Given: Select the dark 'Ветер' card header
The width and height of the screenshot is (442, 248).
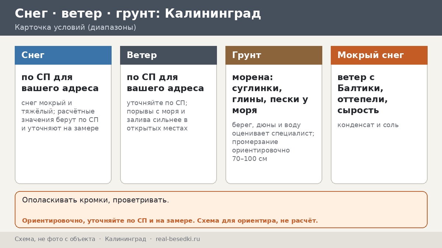Looking at the screenshot, I should pos(168,55).
